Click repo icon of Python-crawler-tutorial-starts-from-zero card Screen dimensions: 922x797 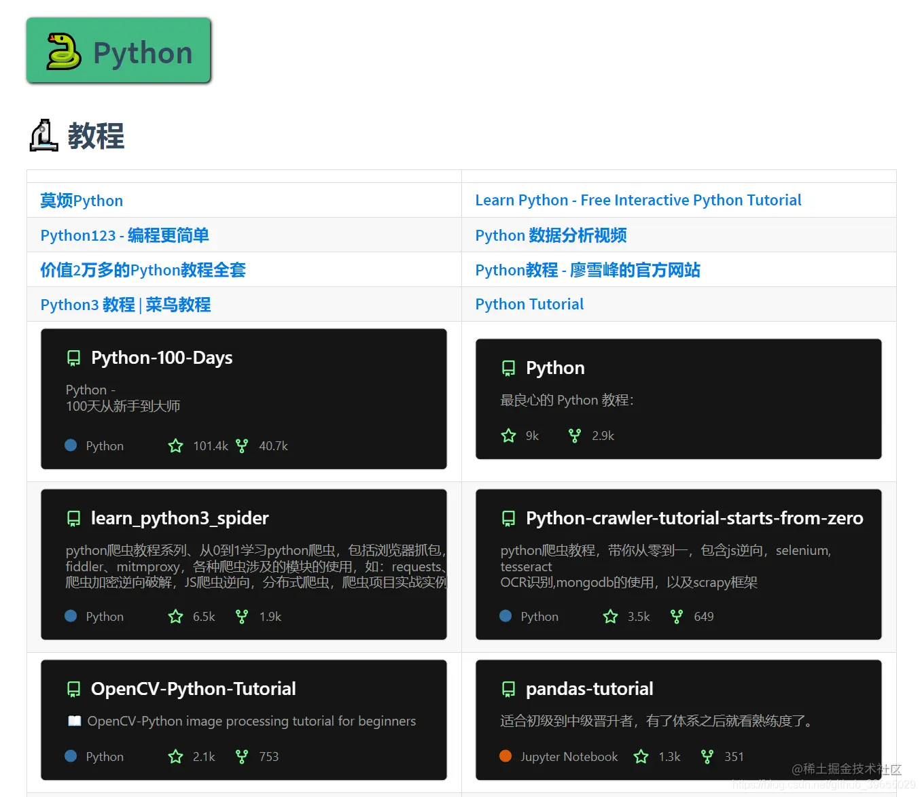coord(508,519)
